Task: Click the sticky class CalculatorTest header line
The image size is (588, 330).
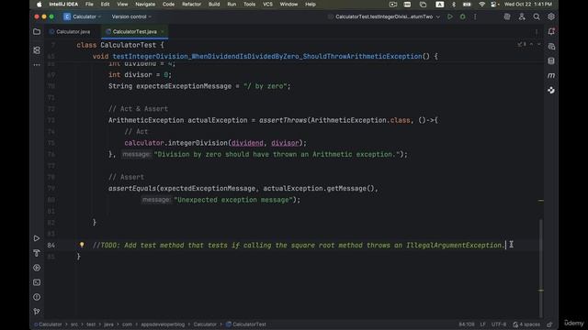Action: pos(120,45)
